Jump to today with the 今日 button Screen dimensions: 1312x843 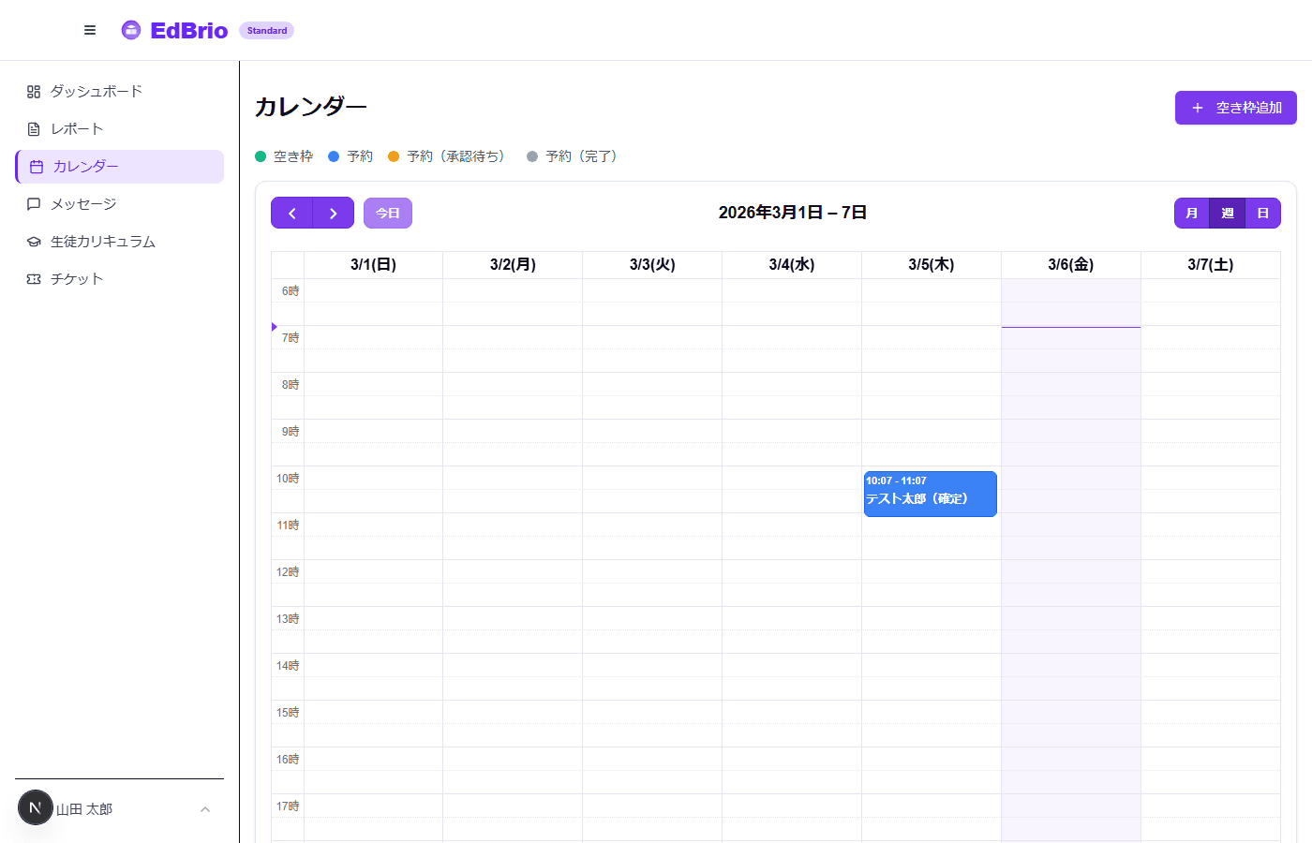(x=388, y=213)
